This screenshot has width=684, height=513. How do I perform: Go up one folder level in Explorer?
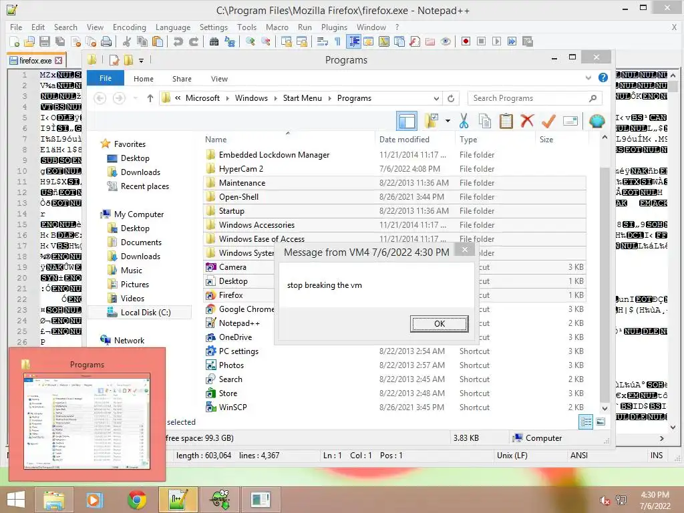pyautogui.click(x=150, y=98)
